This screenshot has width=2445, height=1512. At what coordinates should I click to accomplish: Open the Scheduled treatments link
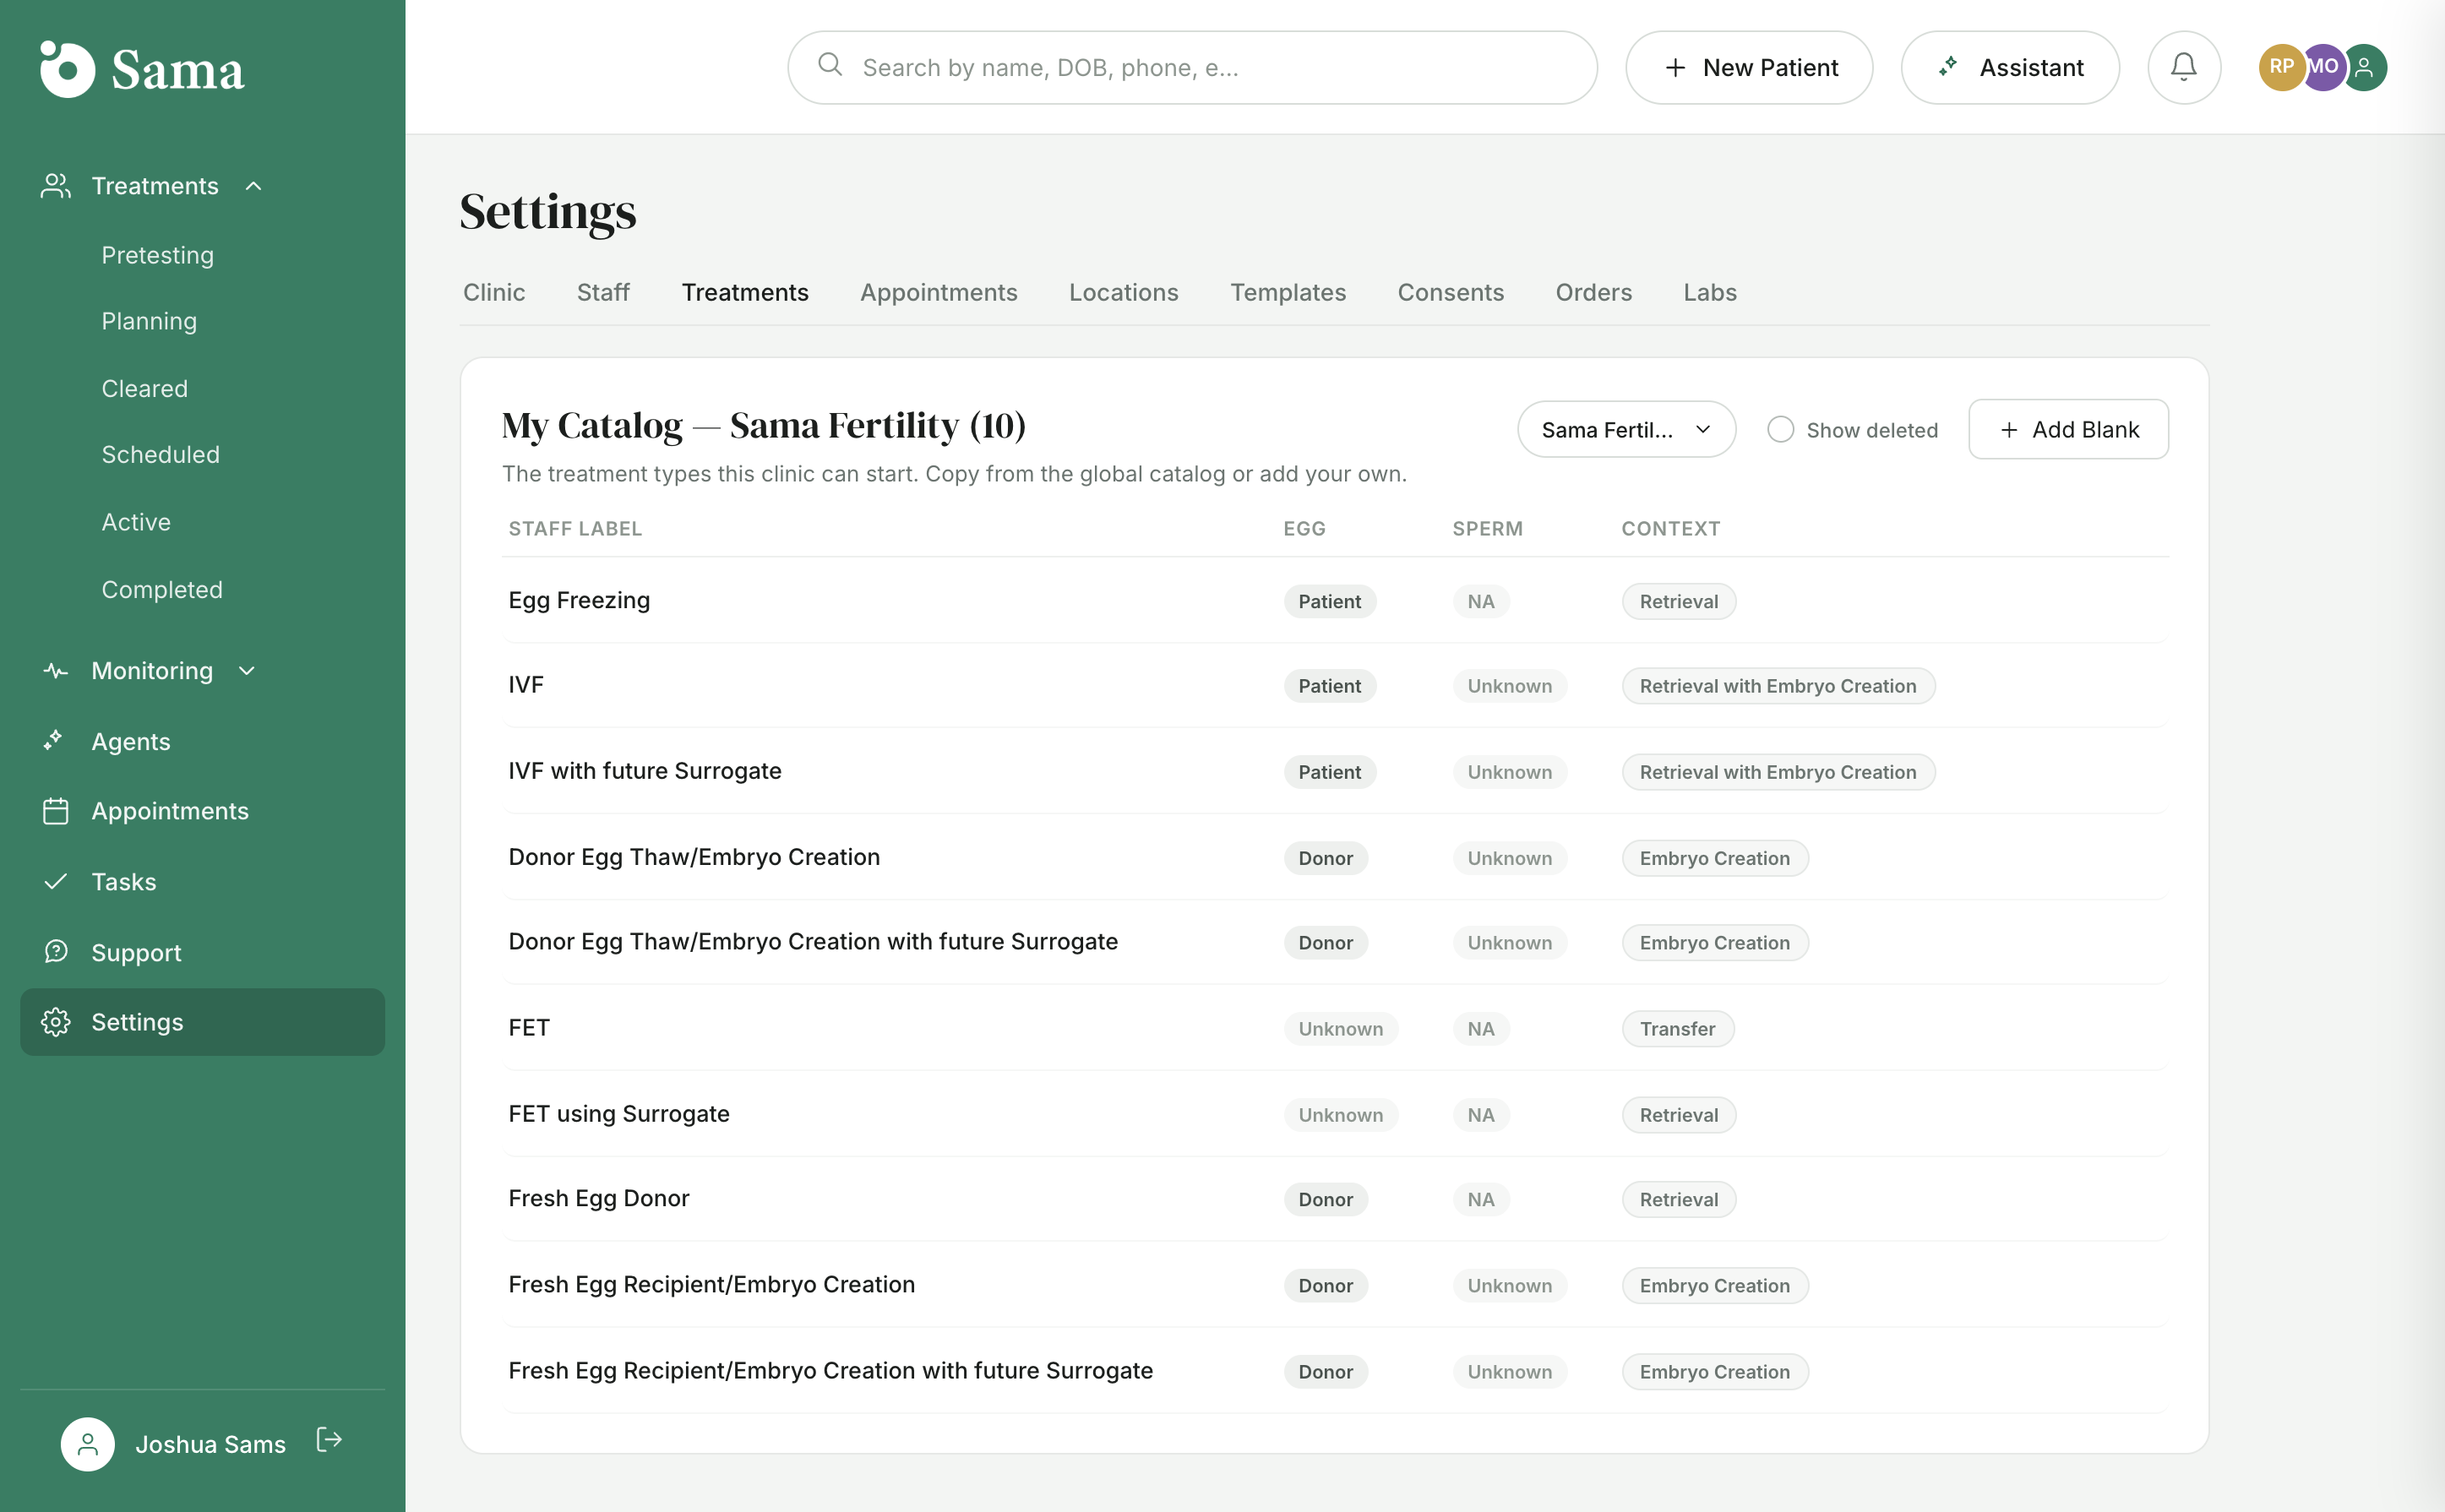click(x=161, y=454)
